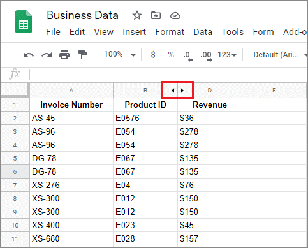Open the 100% zoom dropdown
Image resolution: width=308 pixels, height=248 pixels.
(x=119, y=54)
